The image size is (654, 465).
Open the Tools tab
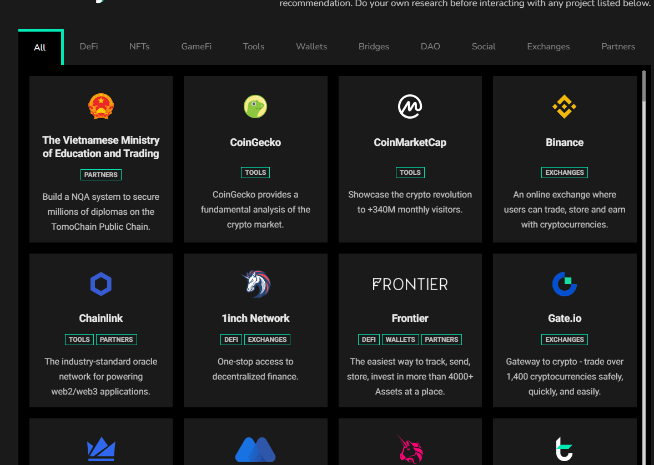pos(254,46)
